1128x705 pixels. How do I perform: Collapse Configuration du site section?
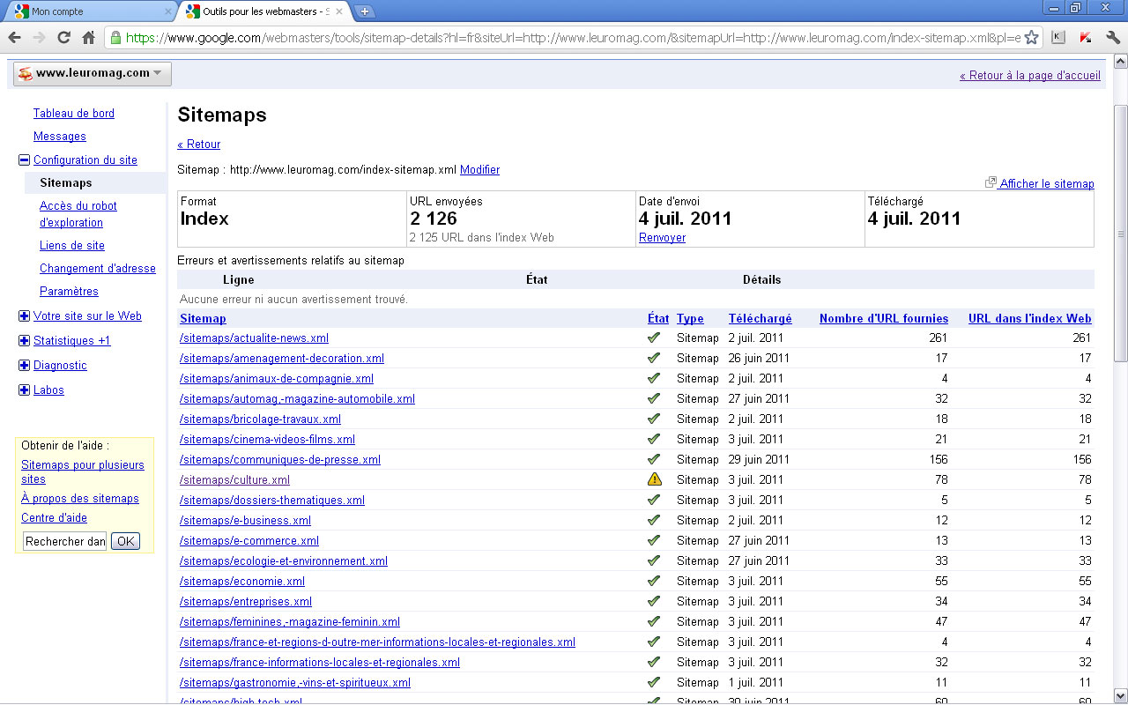pos(24,160)
